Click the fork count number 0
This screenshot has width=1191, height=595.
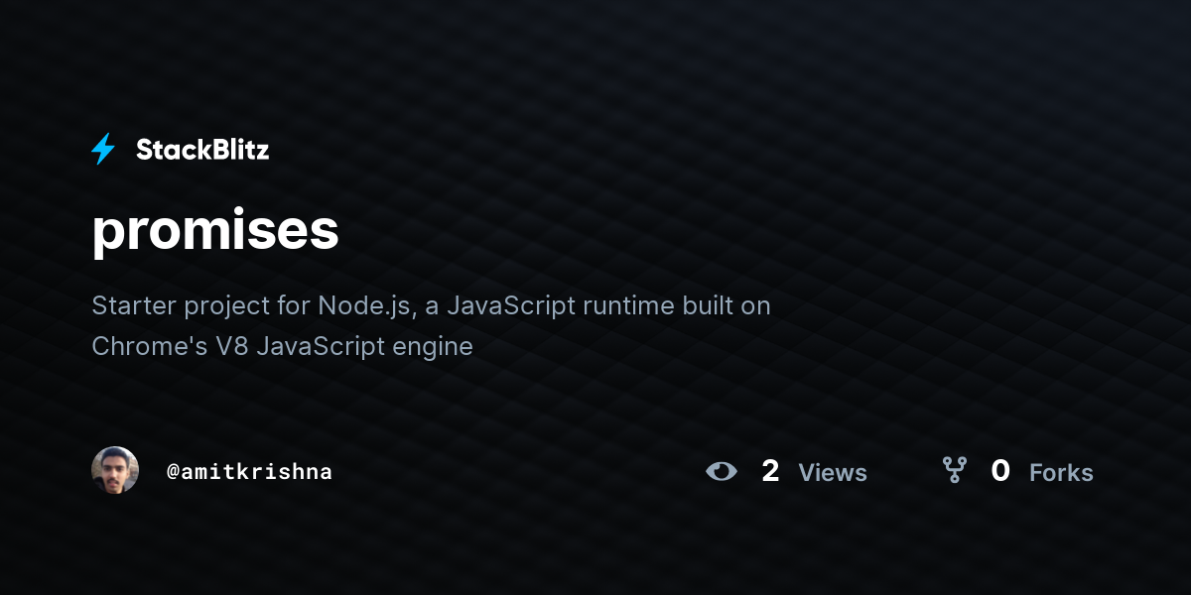click(1000, 471)
